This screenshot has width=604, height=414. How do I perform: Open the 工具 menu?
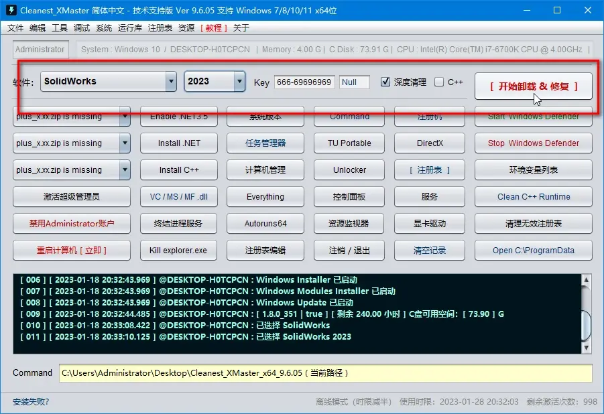click(x=60, y=27)
